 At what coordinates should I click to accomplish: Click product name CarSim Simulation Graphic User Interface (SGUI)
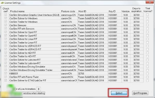[34, 15]
